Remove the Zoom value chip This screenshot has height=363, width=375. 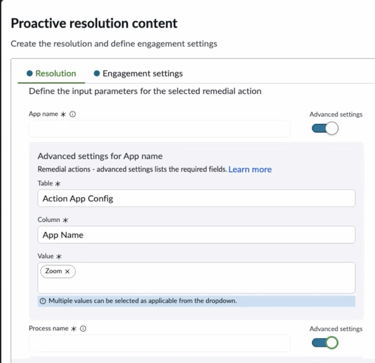(67, 271)
